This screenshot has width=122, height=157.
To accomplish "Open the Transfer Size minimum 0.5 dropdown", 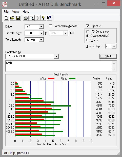I will point(41,33).
